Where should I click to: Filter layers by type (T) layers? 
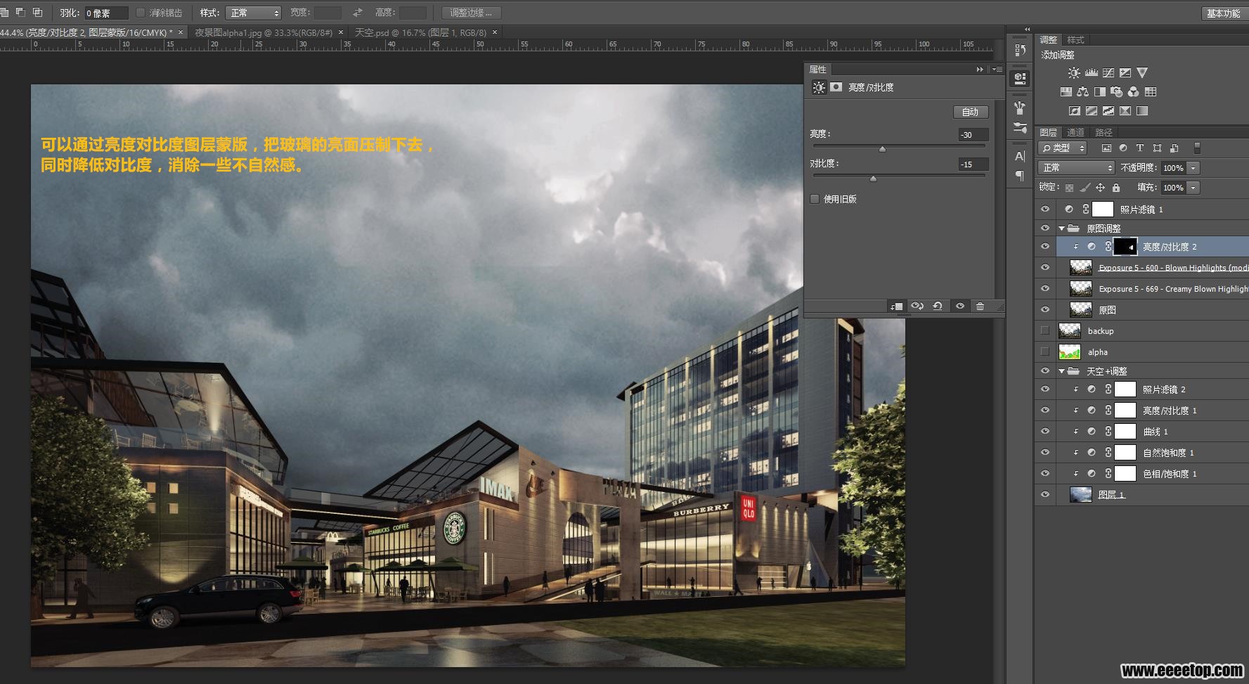pyautogui.click(x=1140, y=148)
